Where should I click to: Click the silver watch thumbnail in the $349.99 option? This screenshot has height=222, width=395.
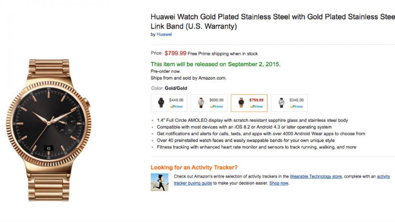coord(281,103)
